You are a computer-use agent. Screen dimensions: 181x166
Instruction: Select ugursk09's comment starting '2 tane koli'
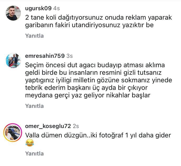(98, 21)
